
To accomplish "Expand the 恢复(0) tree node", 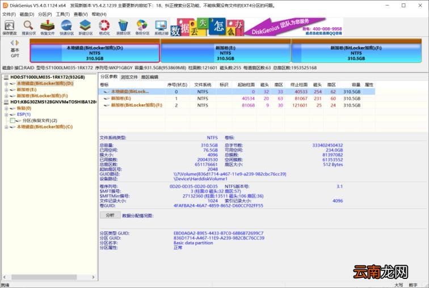I will pyautogui.click(x=6, y=108).
